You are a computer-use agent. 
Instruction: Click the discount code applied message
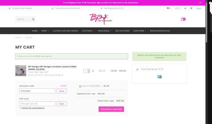click(x=72, y=56)
